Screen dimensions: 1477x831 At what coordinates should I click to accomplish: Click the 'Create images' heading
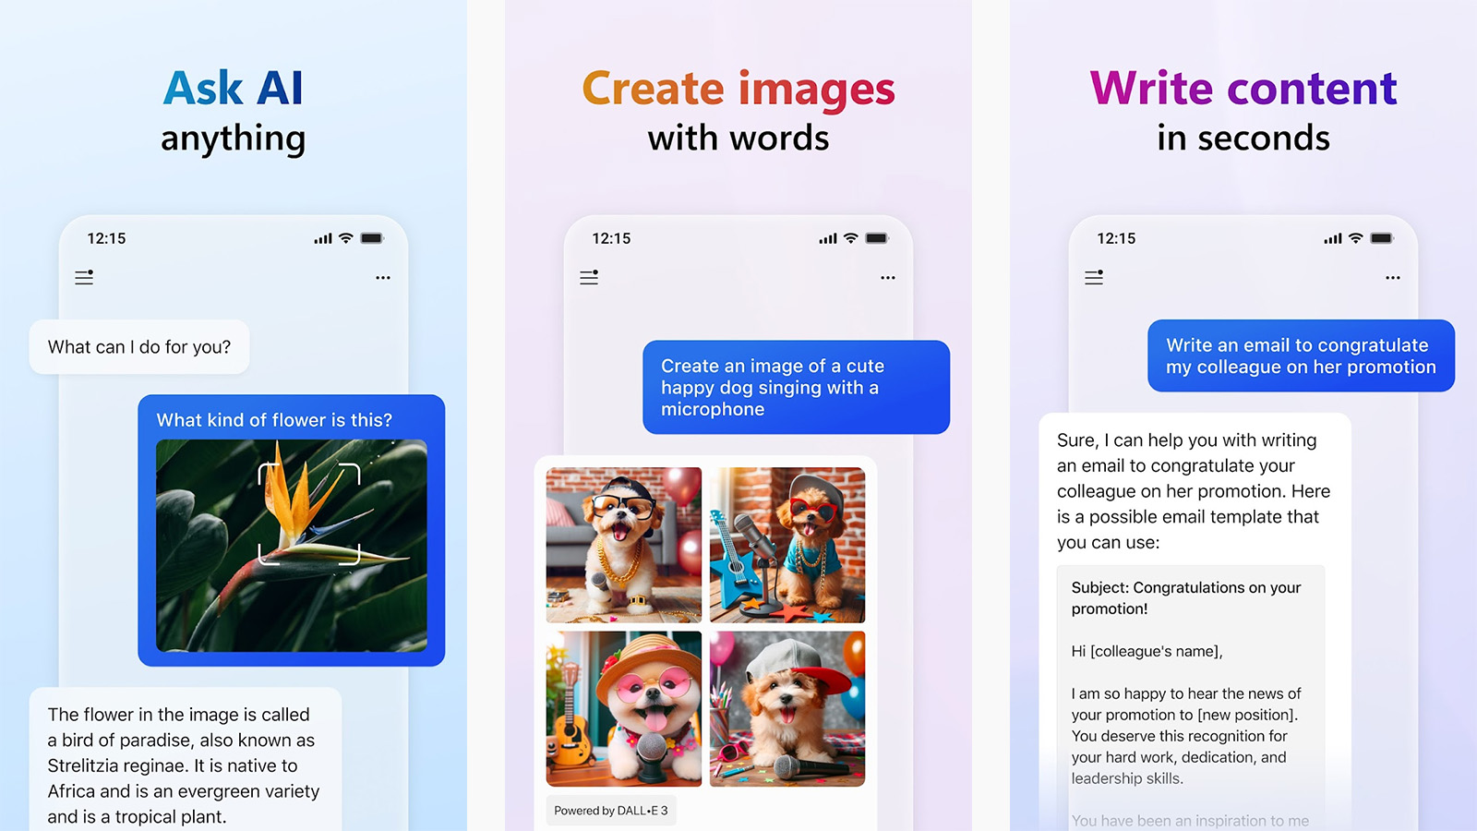(x=738, y=90)
